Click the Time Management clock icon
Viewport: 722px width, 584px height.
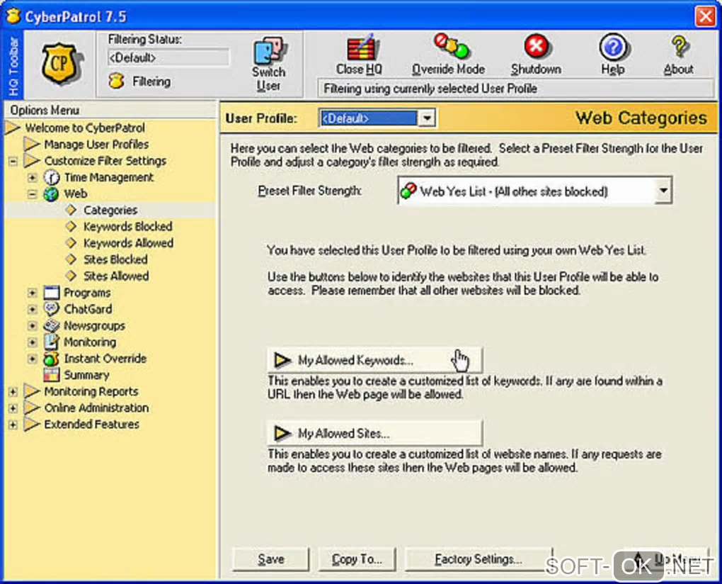[x=52, y=177]
